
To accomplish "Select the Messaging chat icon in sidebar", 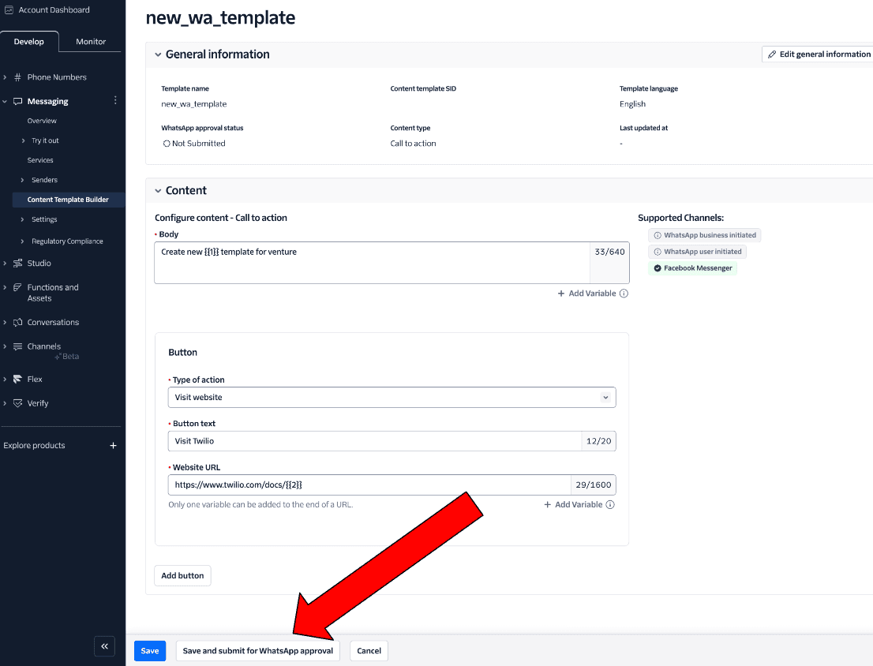I will click(17, 101).
